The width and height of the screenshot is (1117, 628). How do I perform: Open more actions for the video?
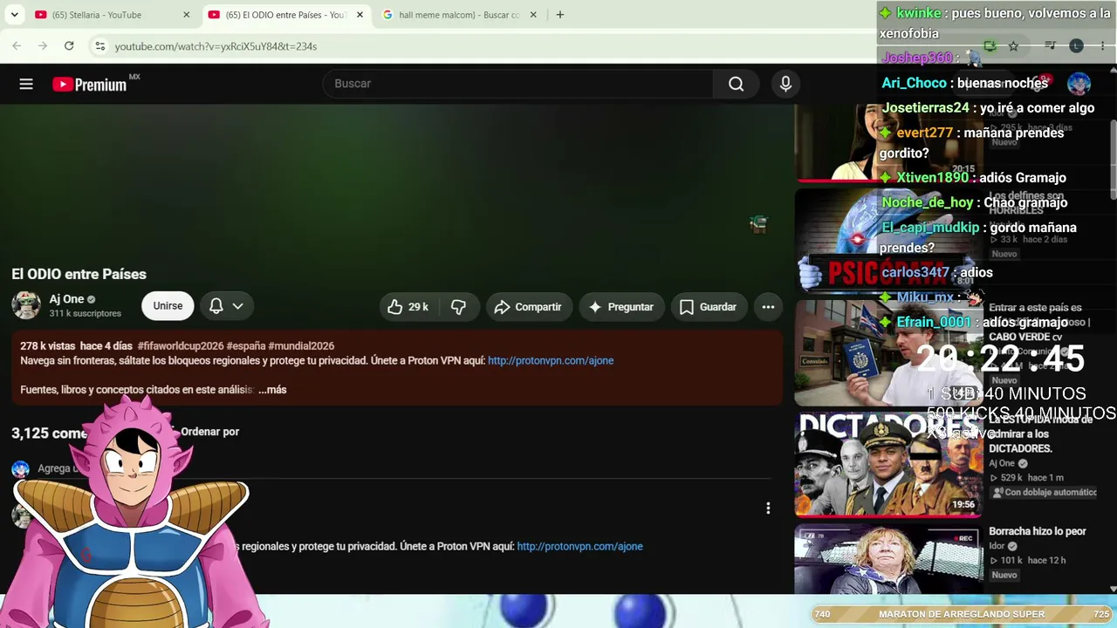[768, 307]
